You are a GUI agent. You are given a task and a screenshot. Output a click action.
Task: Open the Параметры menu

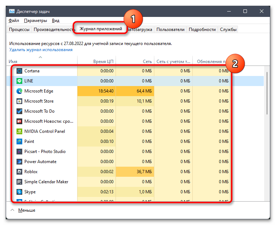click(36, 21)
